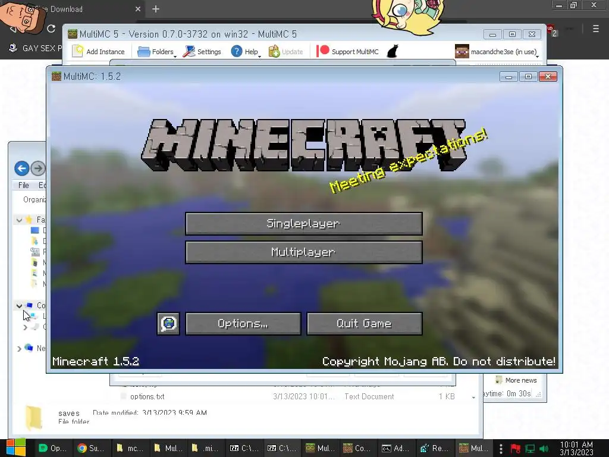The width and height of the screenshot is (609, 457).
Task: Open the mc... folder taskbar item
Action: 130,448
